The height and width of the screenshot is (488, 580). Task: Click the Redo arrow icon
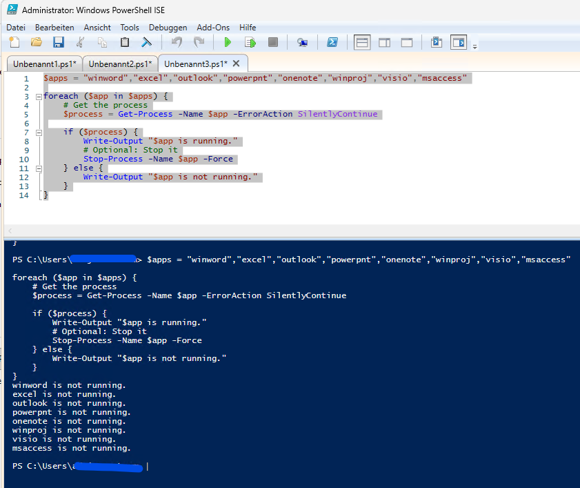click(x=199, y=42)
